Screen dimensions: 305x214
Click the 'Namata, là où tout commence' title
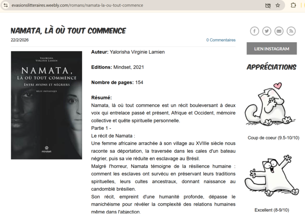pos(68,31)
